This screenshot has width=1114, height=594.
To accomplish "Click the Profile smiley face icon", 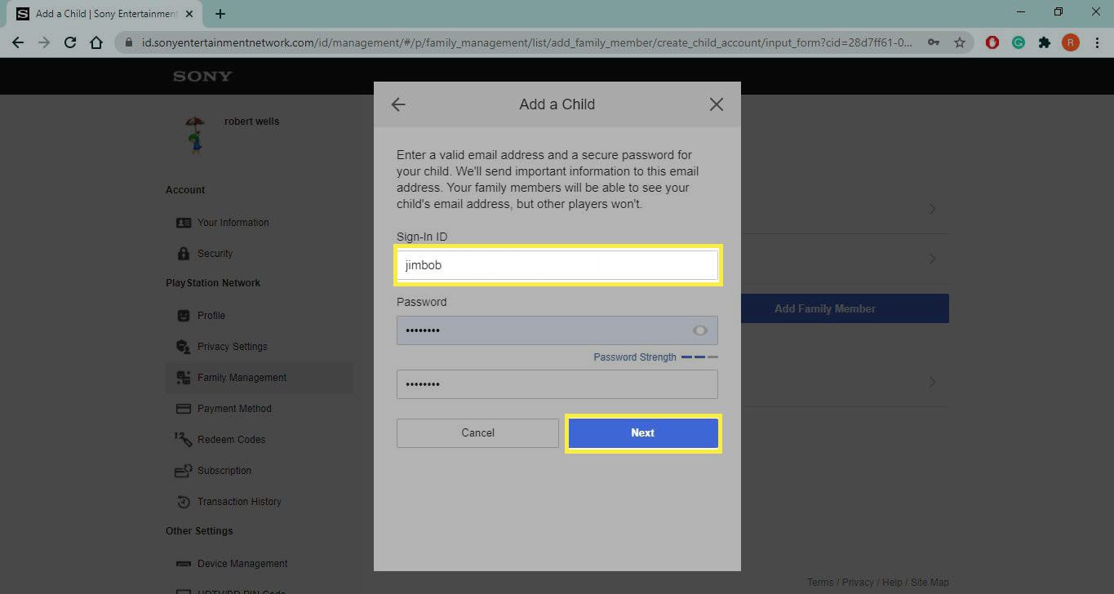I will click(x=184, y=316).
